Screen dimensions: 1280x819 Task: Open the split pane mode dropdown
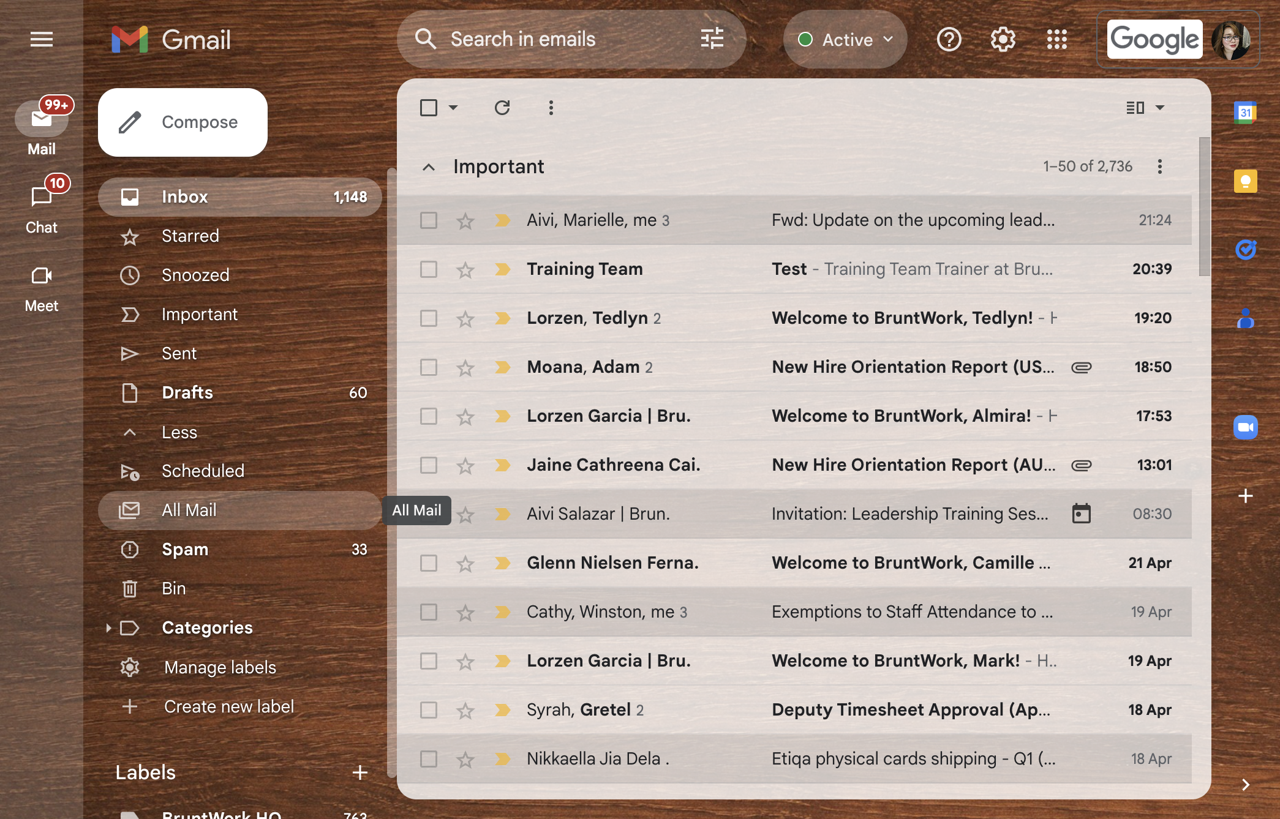pos(1159,108)
